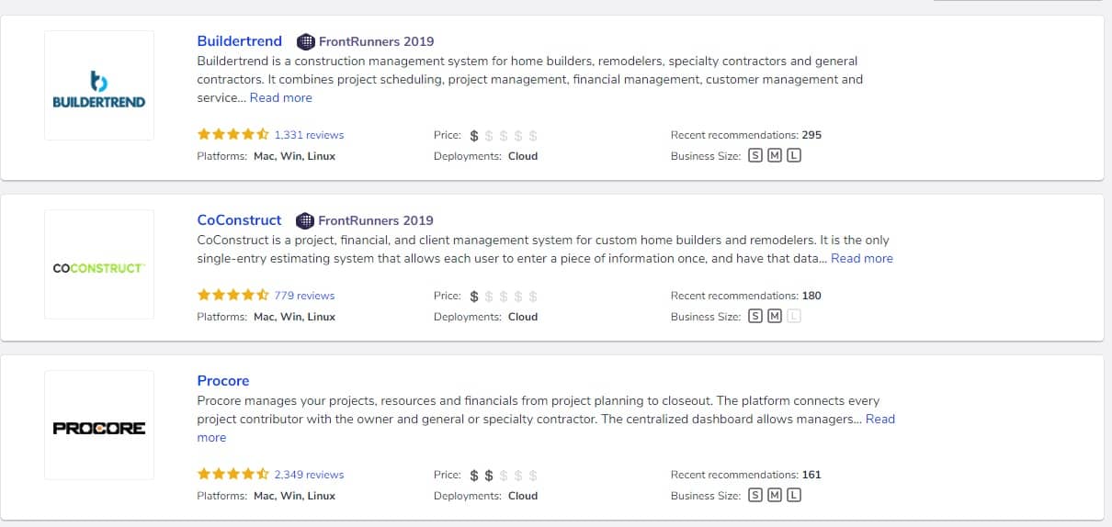This screenshot has width=1112, height=527.
Task: Click Procore's star rating icons
Action: click(x=233, y=474)
